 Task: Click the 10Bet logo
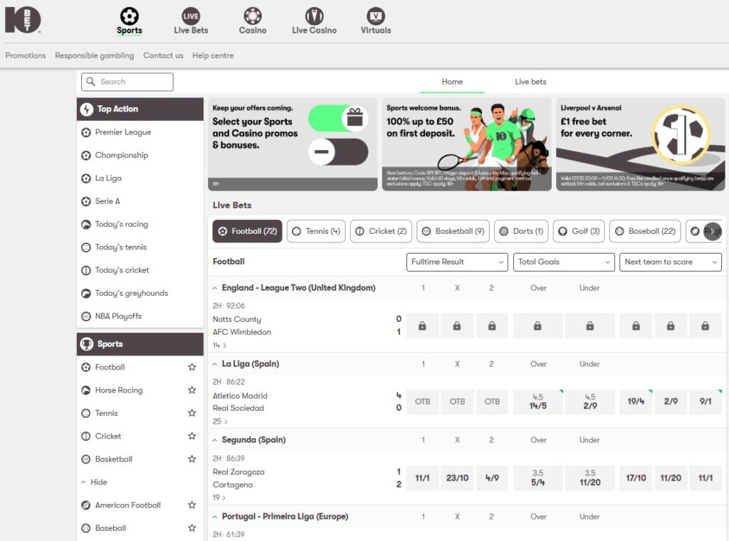pos(23,19)
